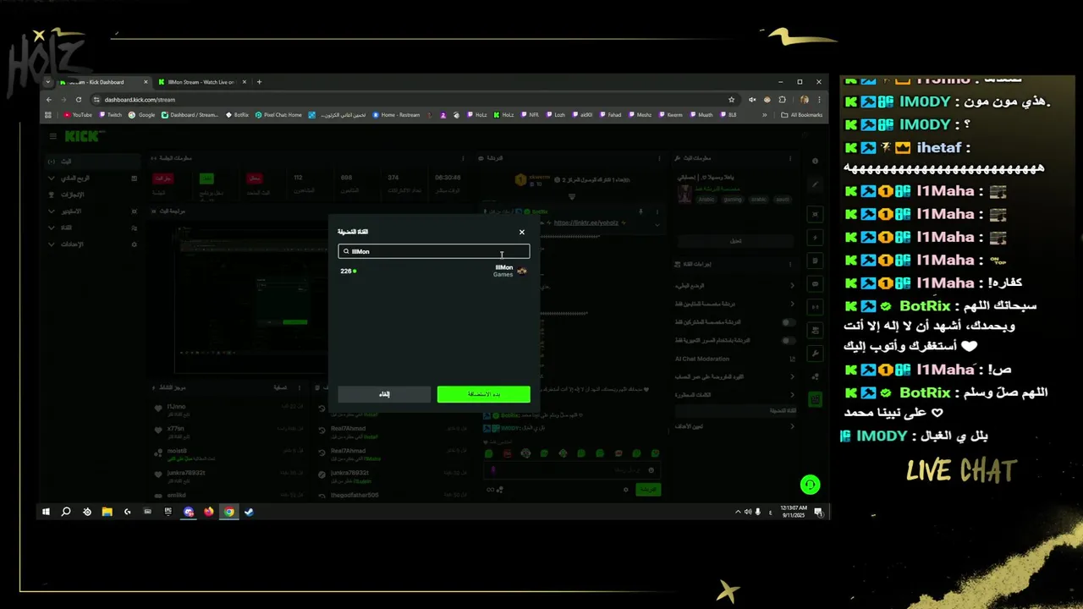
Task: Open the Twitch bookmark
Action: 111,115
